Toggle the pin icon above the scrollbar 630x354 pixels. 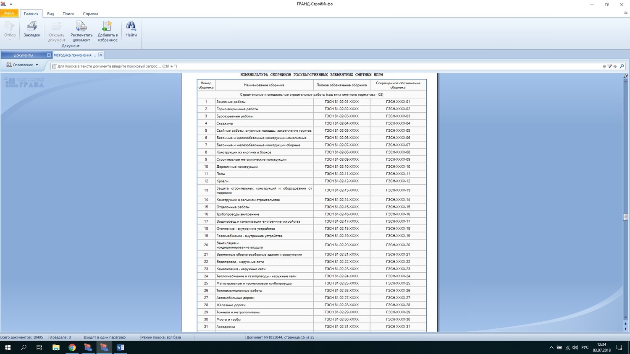tap(625, 76)
